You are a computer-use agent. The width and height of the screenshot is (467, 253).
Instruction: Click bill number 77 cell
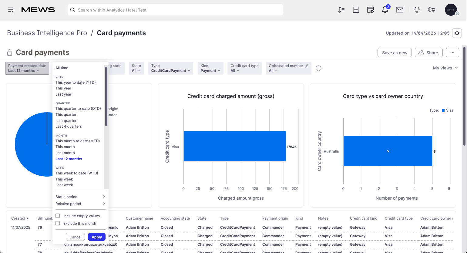[x=40, y=244]
